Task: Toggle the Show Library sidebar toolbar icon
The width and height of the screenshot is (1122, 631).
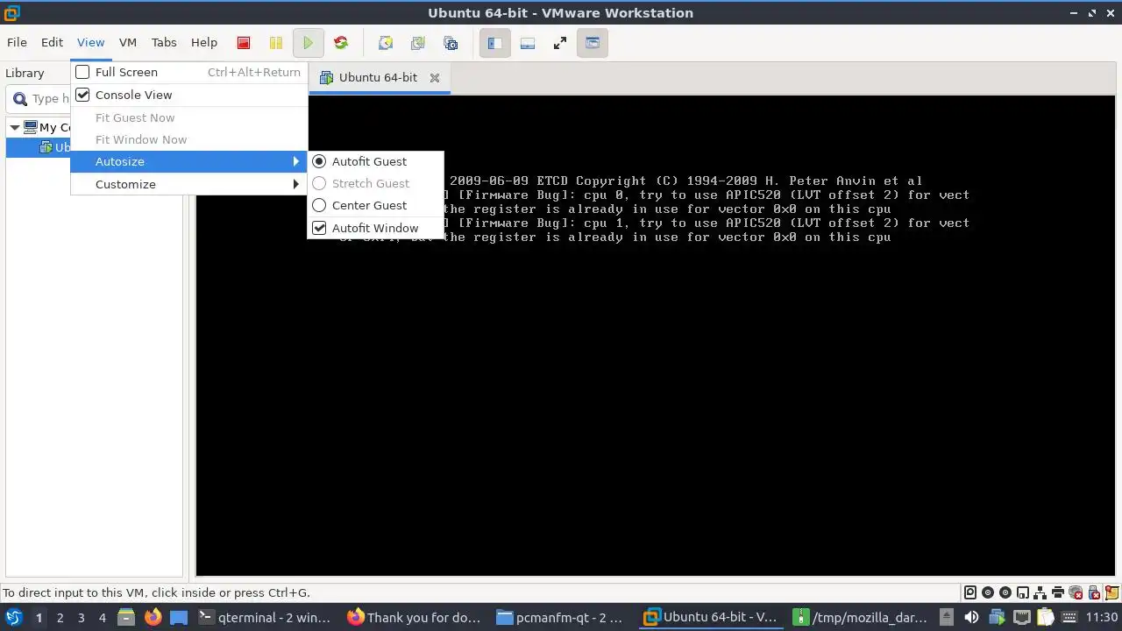Action: [494, 43]
